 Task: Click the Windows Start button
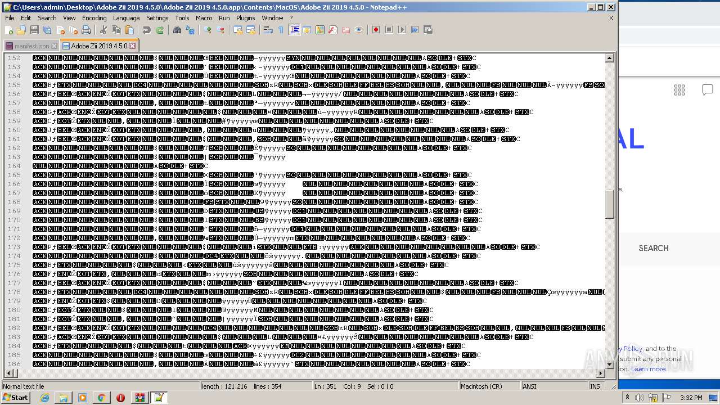coord(15,398)
